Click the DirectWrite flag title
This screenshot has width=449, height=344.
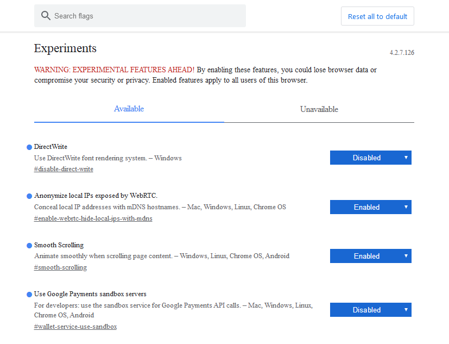(50, 147)
